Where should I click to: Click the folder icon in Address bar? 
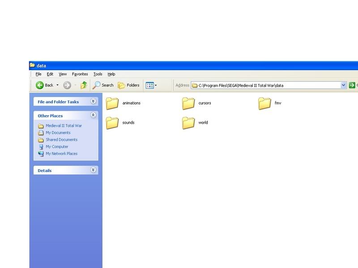pos(195,85)
